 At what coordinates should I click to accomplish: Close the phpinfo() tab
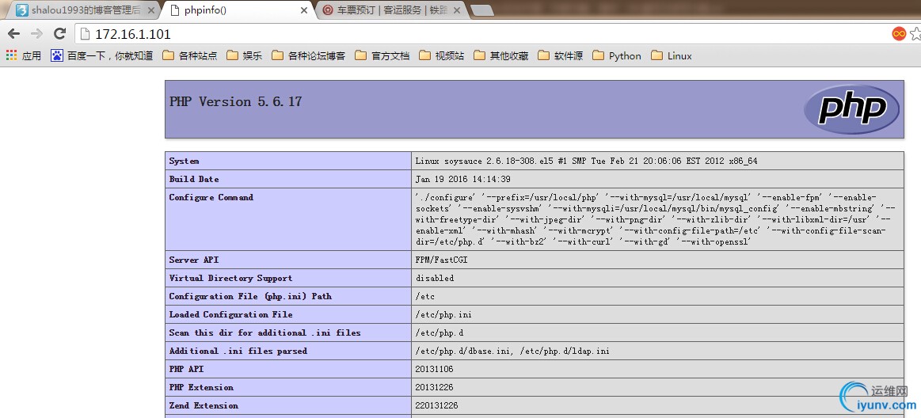click(303, 10)
